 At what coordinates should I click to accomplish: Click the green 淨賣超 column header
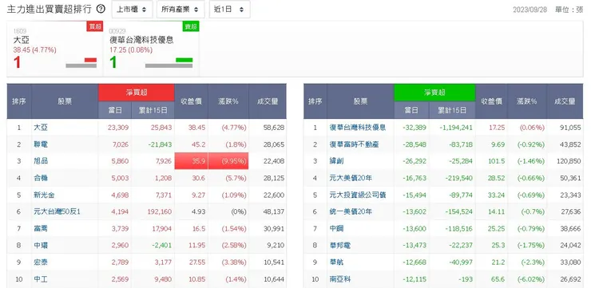434,93
